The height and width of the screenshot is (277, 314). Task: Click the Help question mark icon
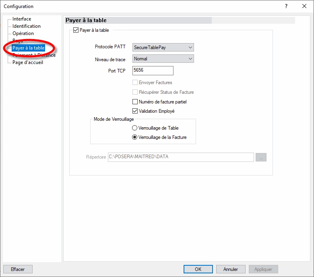(286, 6)
